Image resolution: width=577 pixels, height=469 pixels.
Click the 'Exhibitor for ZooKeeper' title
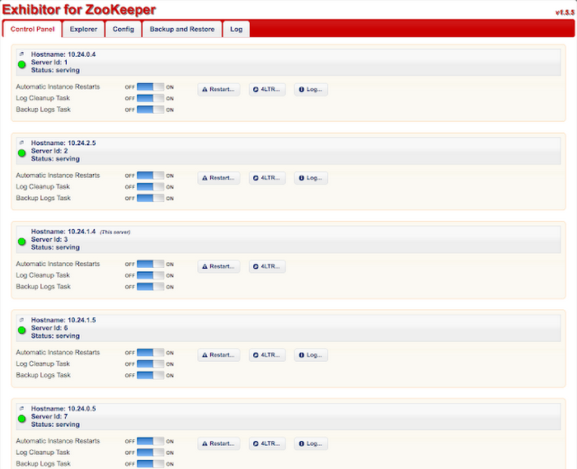[79, 10]
